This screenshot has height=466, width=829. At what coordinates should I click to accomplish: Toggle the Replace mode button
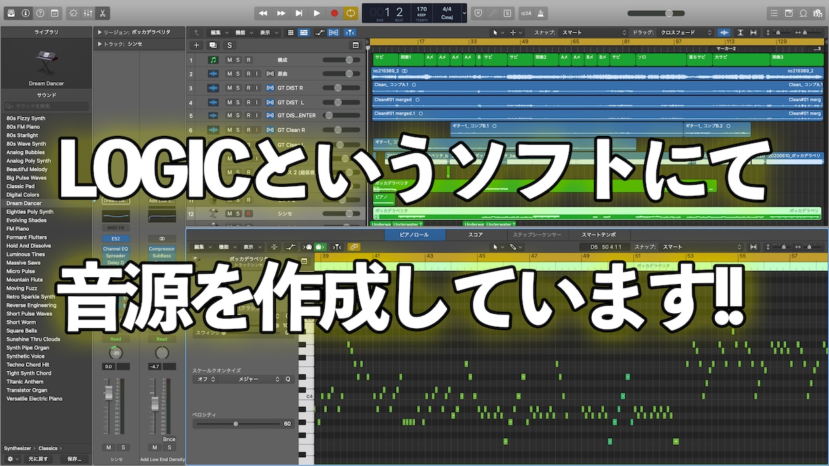click(x=478, y=13)
